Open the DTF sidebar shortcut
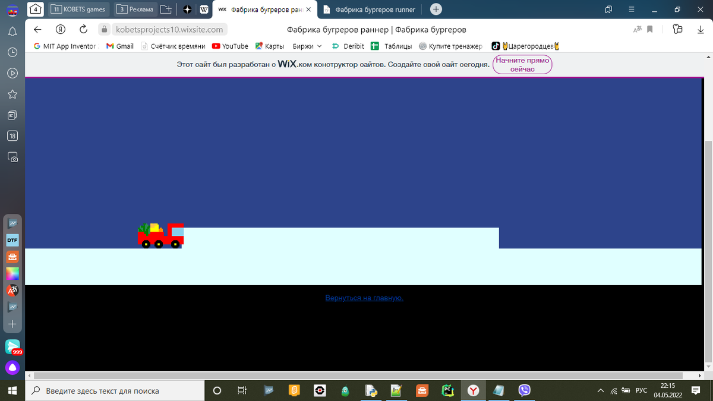 click(12, 241)
